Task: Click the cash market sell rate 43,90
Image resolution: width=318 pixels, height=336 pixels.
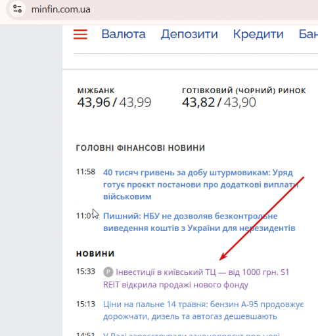Action: pyautogui.click(x=240, y=102)
